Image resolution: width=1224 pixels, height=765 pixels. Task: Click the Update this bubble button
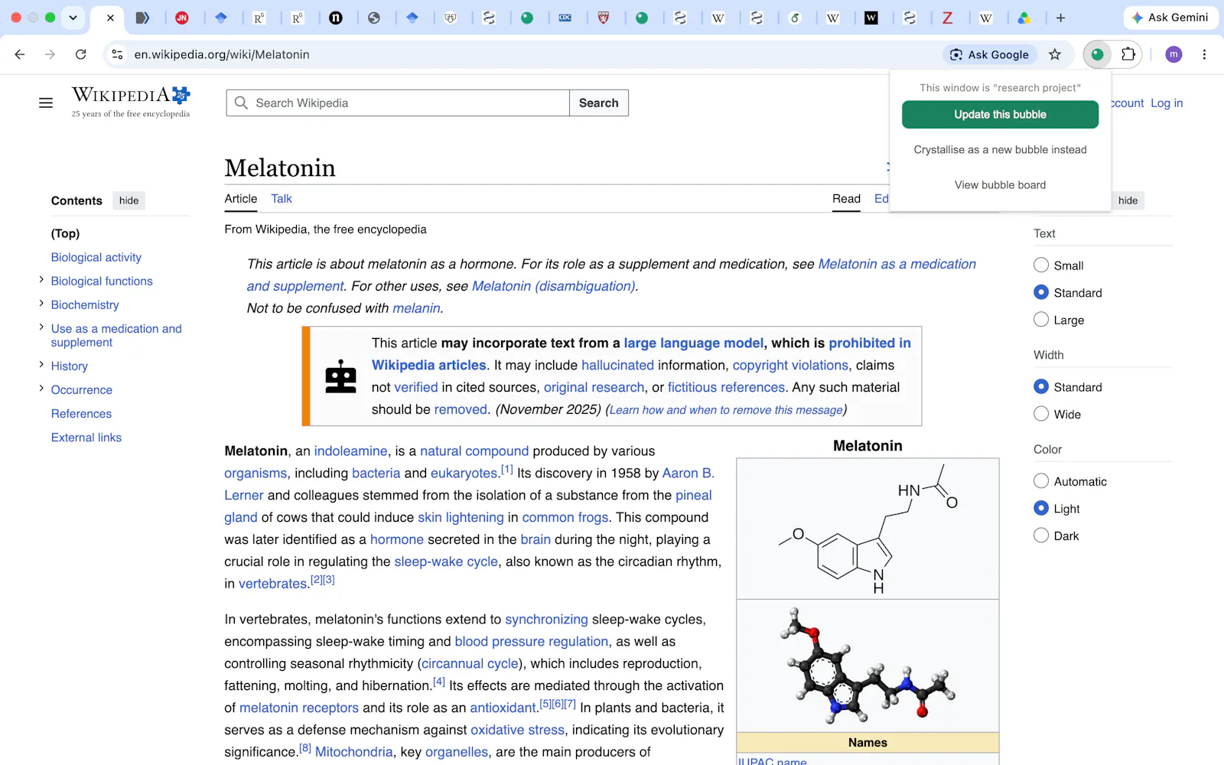click(1000, 115)
